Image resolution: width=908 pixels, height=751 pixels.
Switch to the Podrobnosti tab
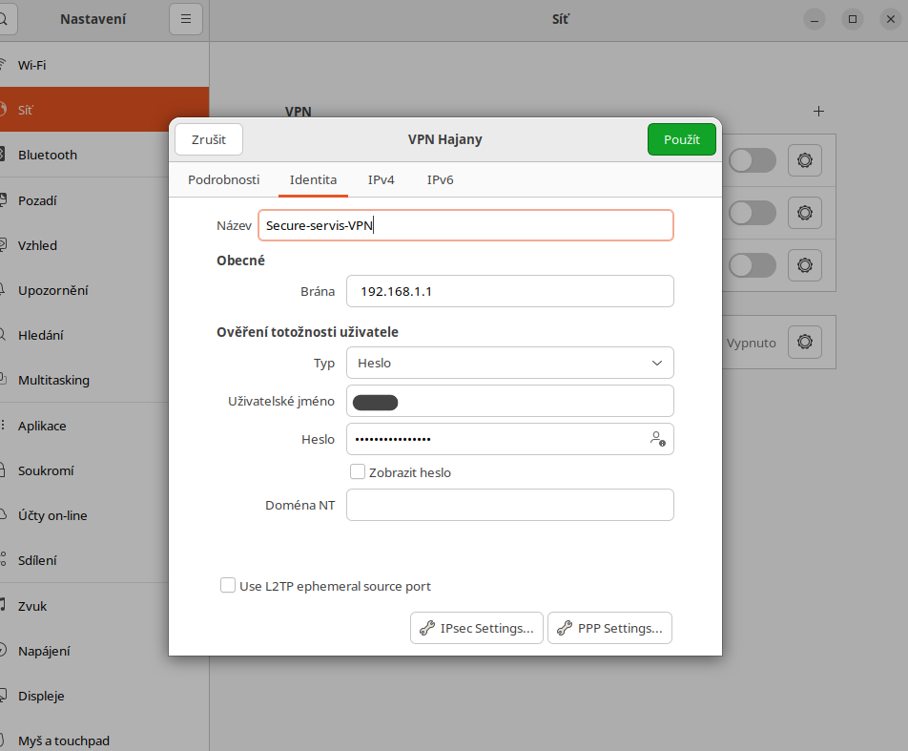tap(224, 179)
